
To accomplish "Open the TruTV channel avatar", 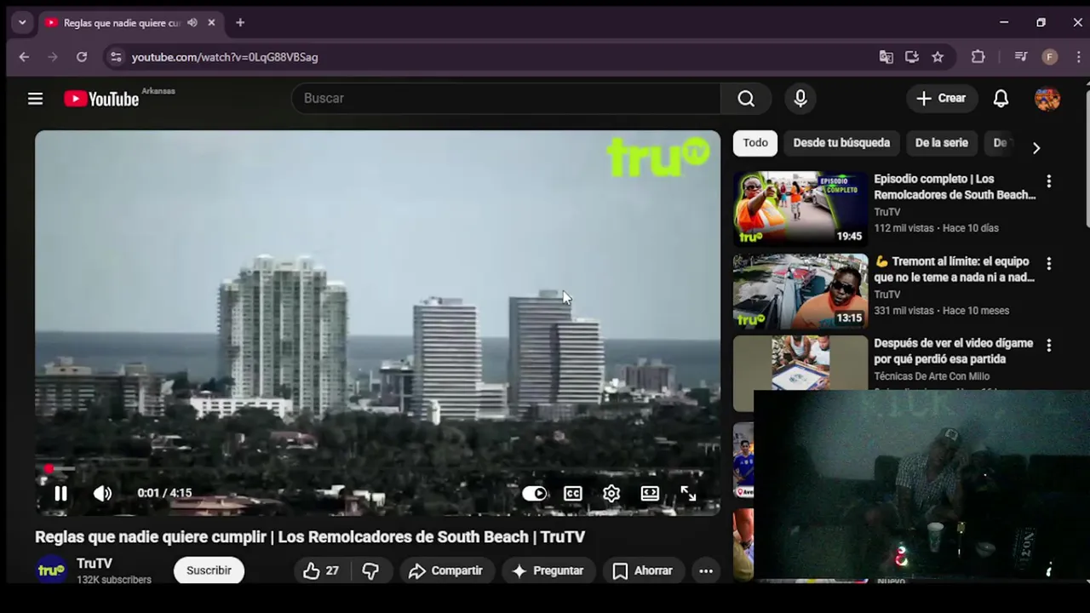I will pyautogui.click(x=51, y=570).
